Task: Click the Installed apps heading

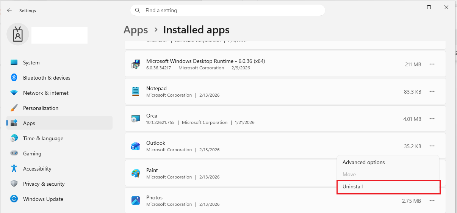Action: coord(196,30)
